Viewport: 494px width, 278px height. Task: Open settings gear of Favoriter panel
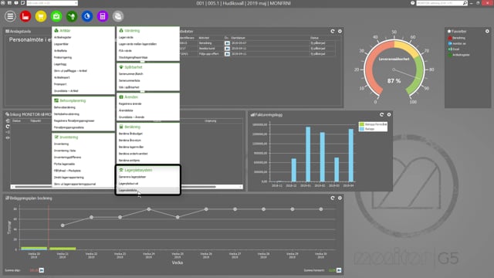click(x=487, y=31)
